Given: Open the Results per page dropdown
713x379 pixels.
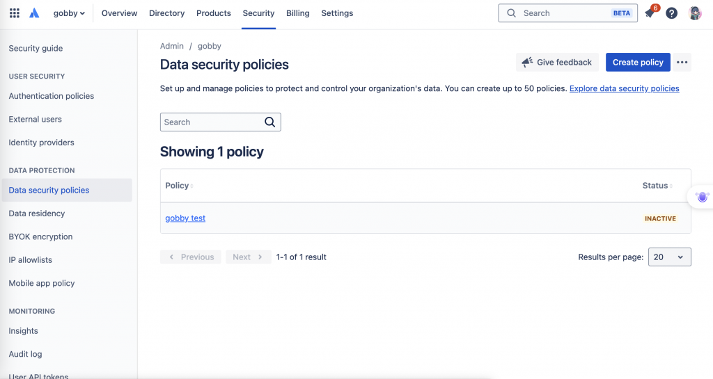Looking at the screenshot, I should click(x=669, y=257).
